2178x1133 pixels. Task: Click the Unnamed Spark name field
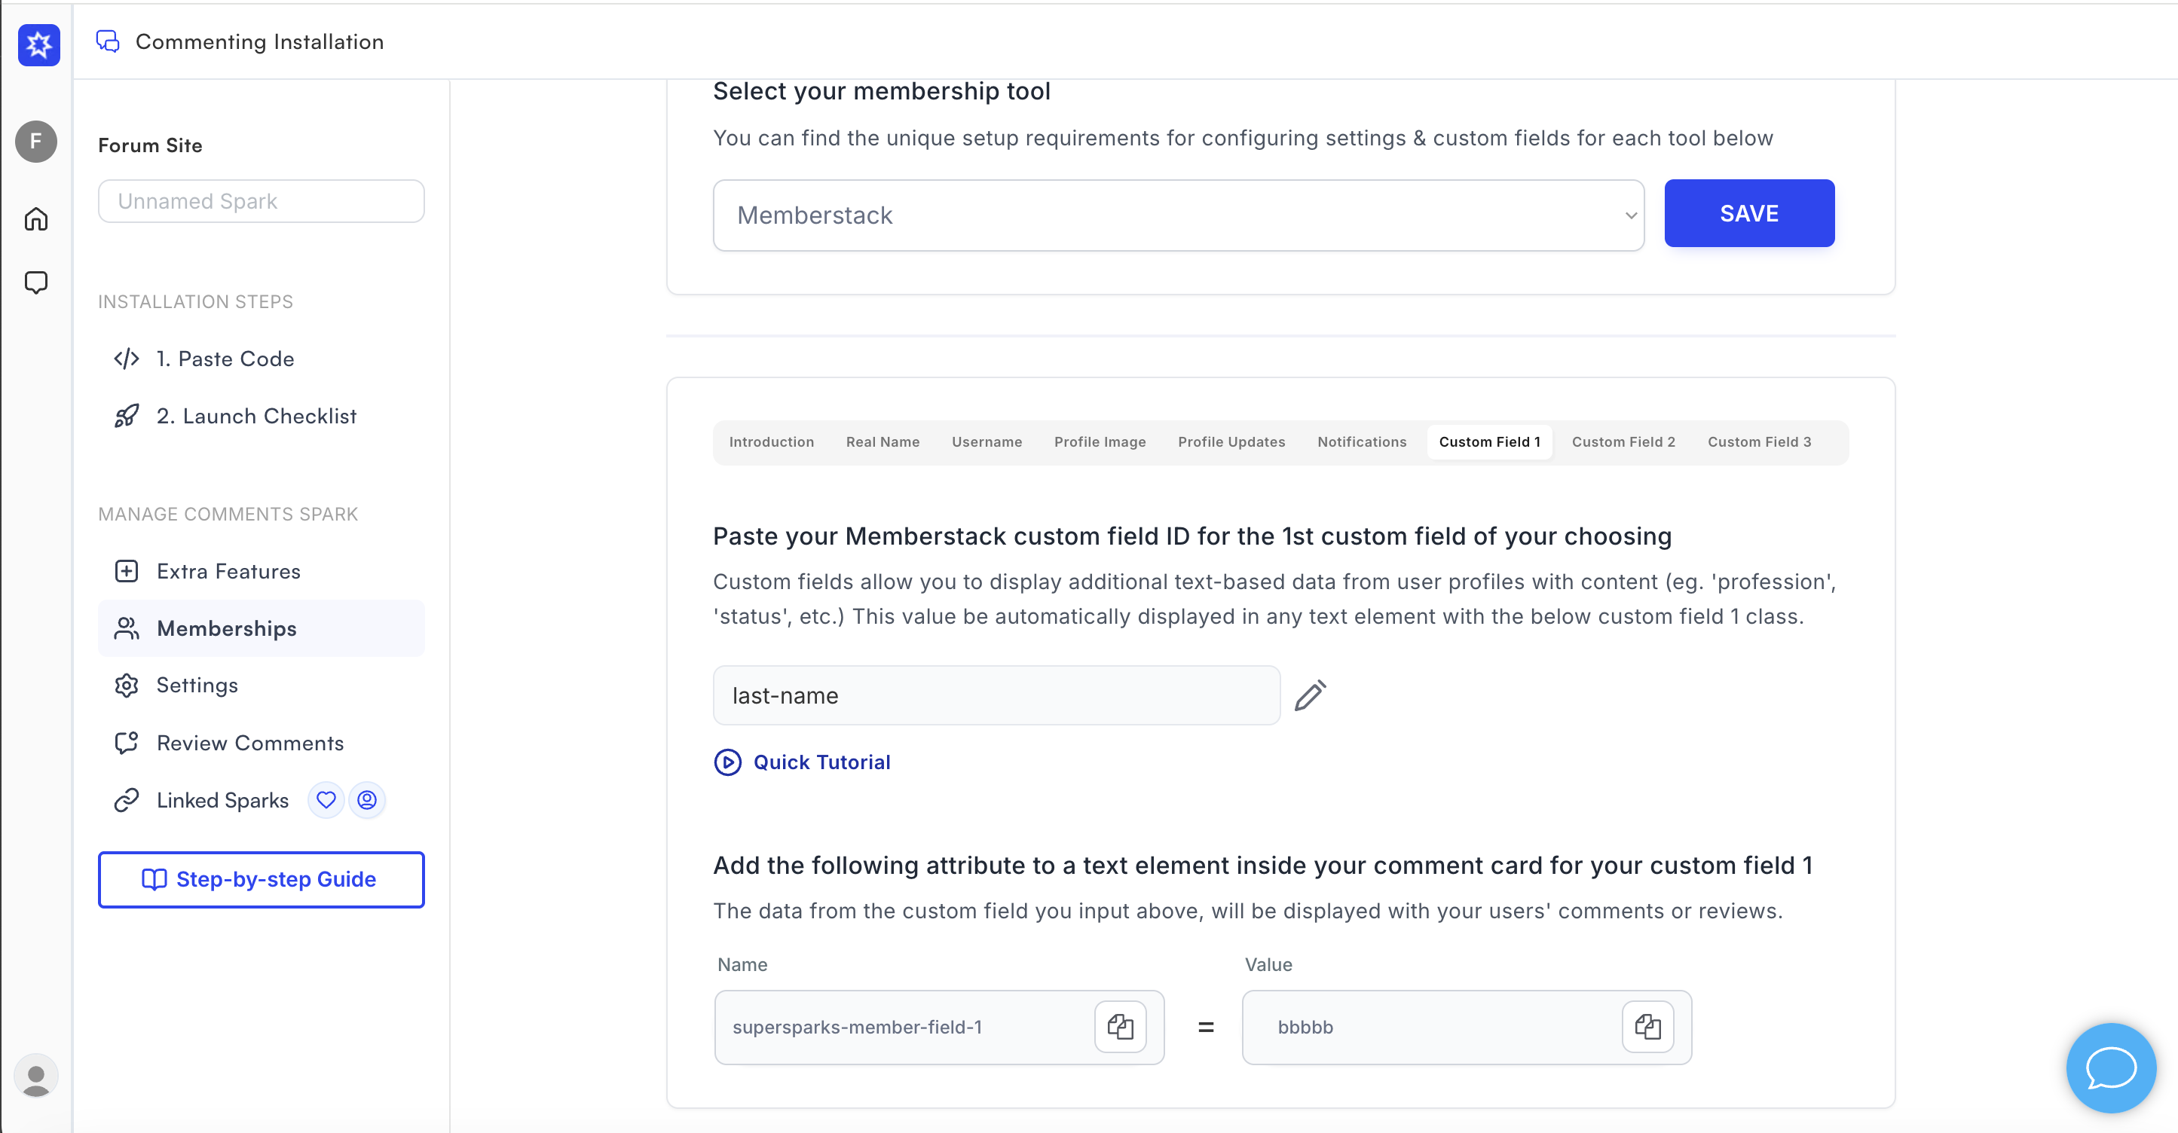261,201
